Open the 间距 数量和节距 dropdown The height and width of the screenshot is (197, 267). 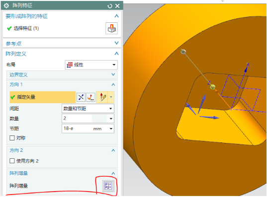[x=88, y=109]
